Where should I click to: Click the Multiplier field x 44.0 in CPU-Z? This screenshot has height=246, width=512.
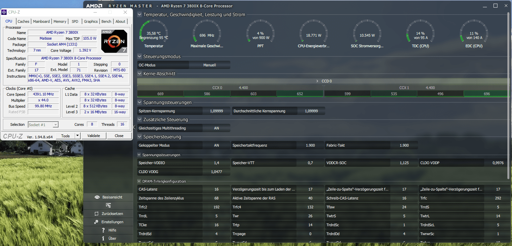43,100
